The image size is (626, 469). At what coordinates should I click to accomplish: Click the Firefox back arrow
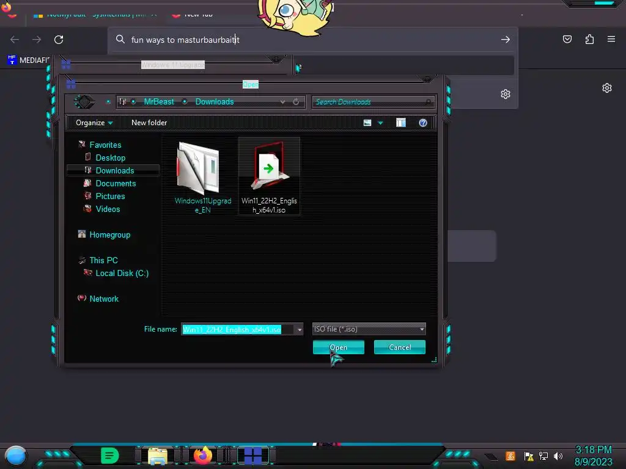[15, 40]
